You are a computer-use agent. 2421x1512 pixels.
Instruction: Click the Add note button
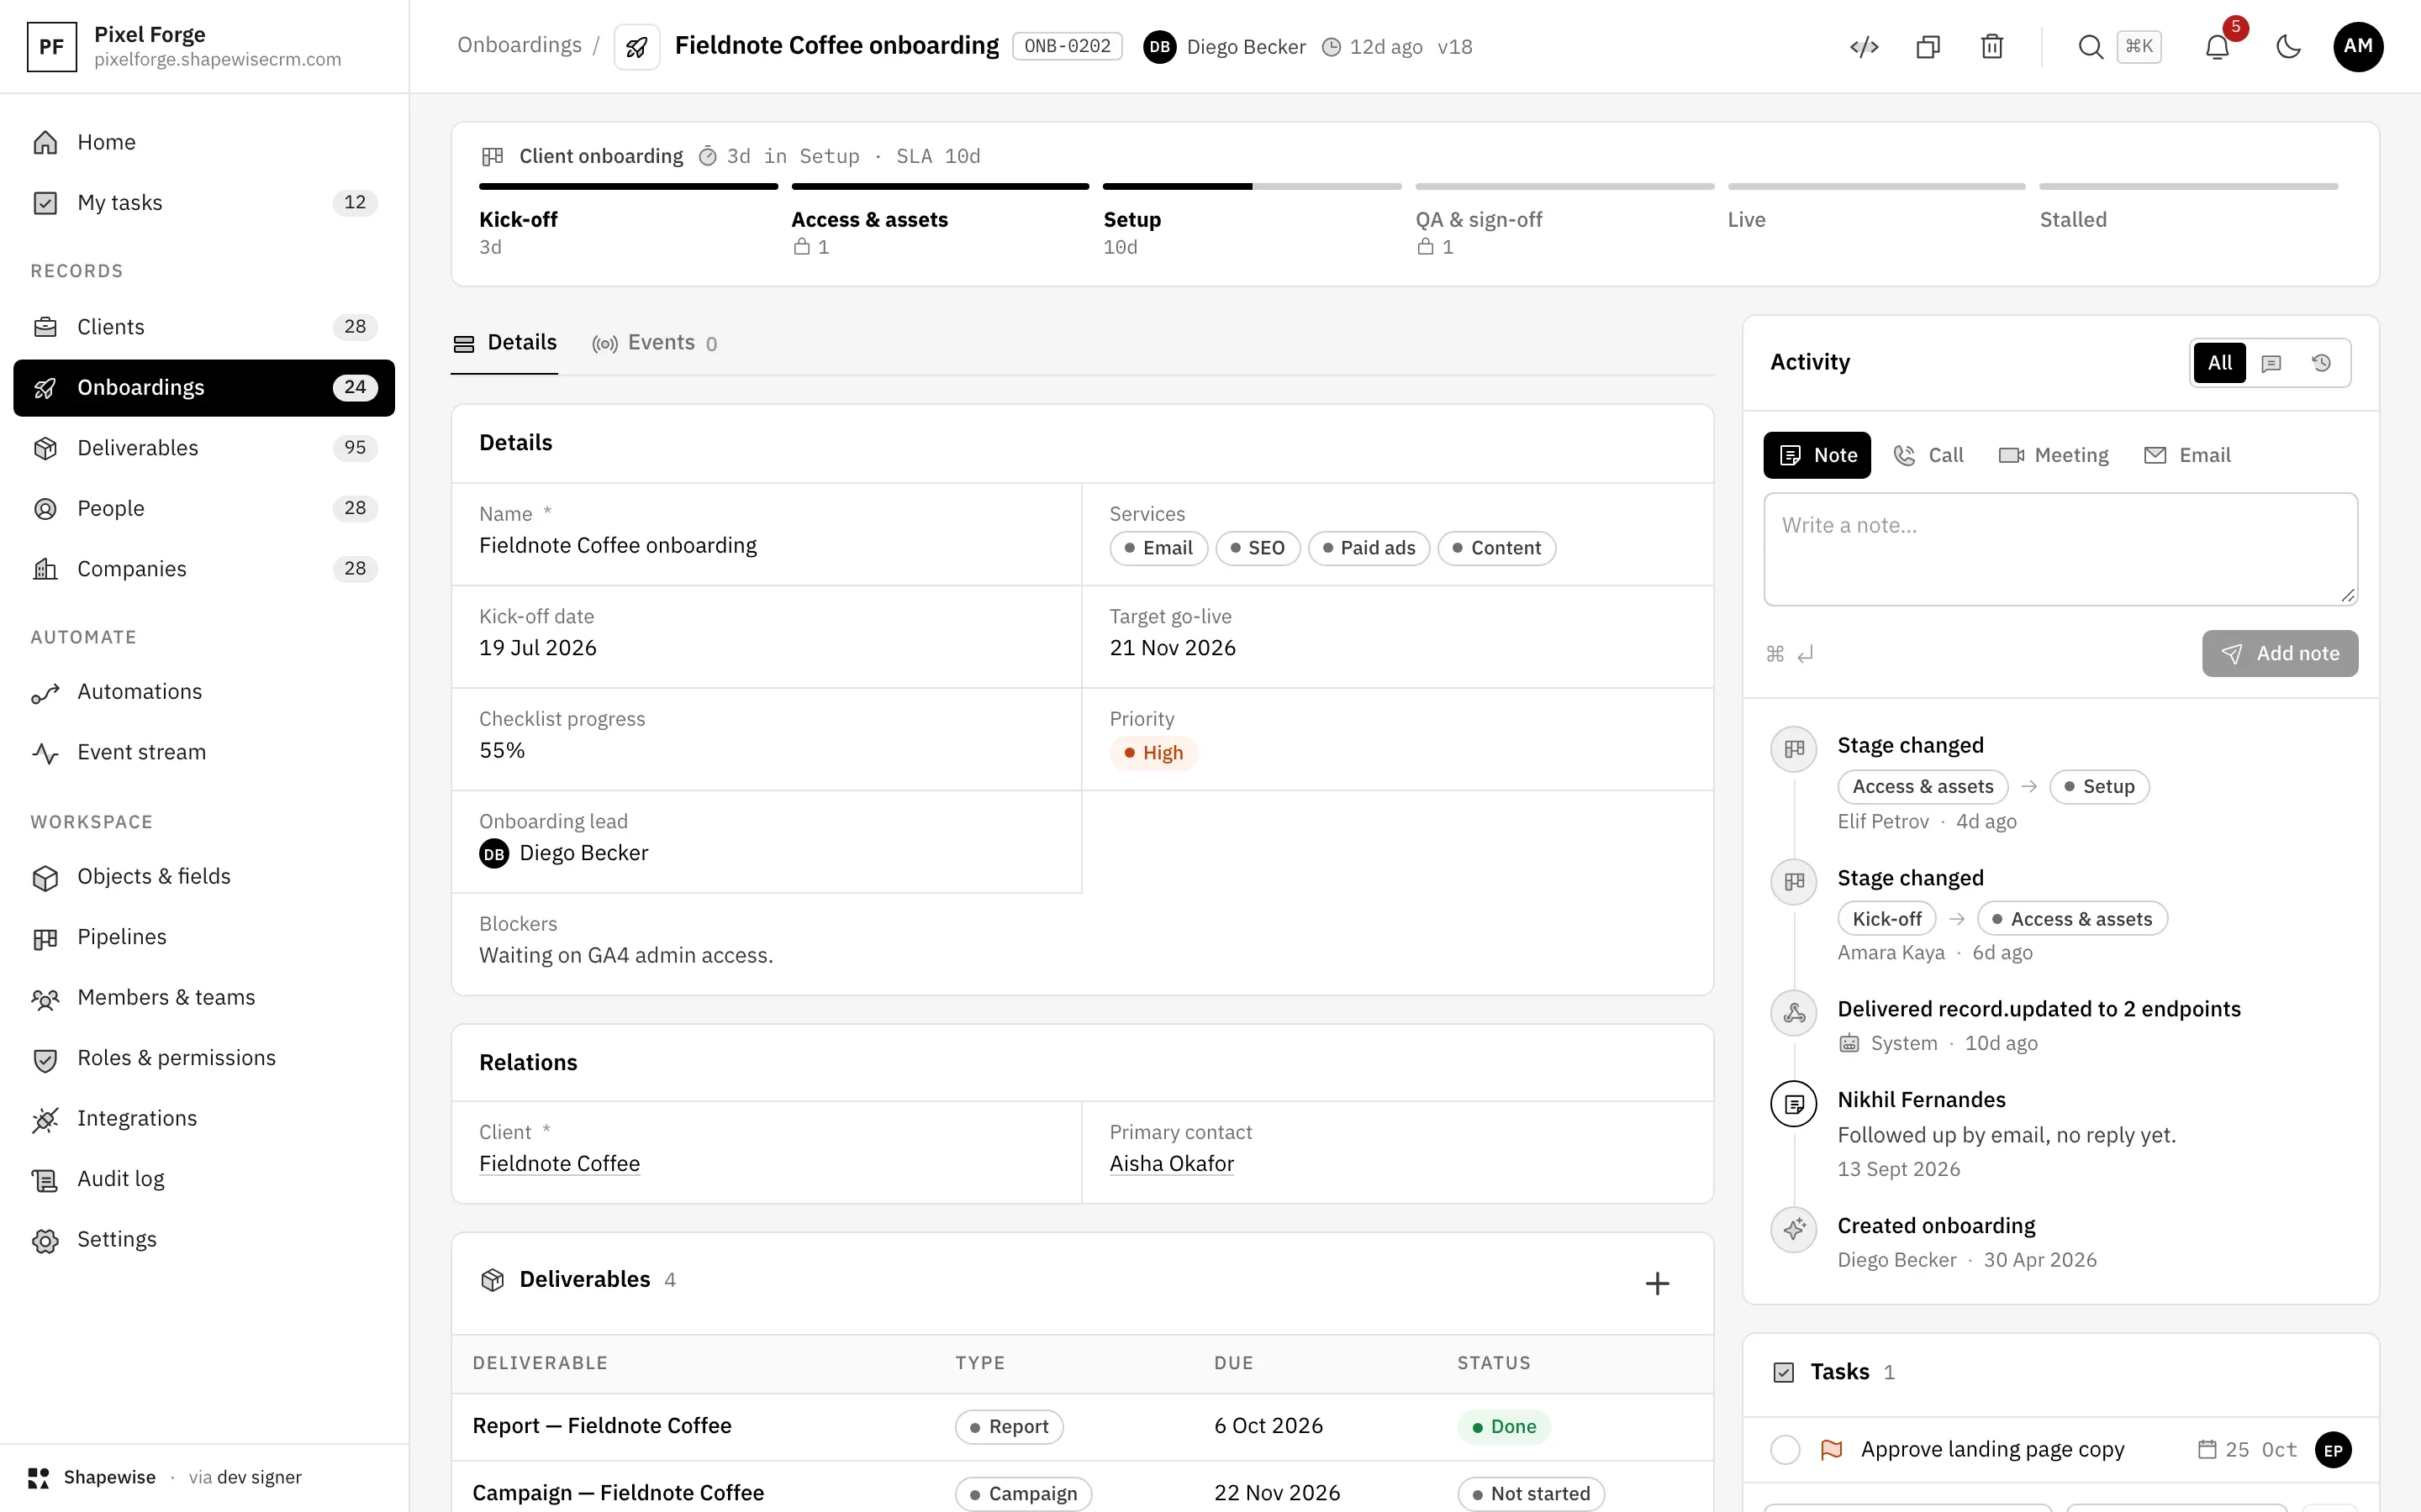[2279, 654]
